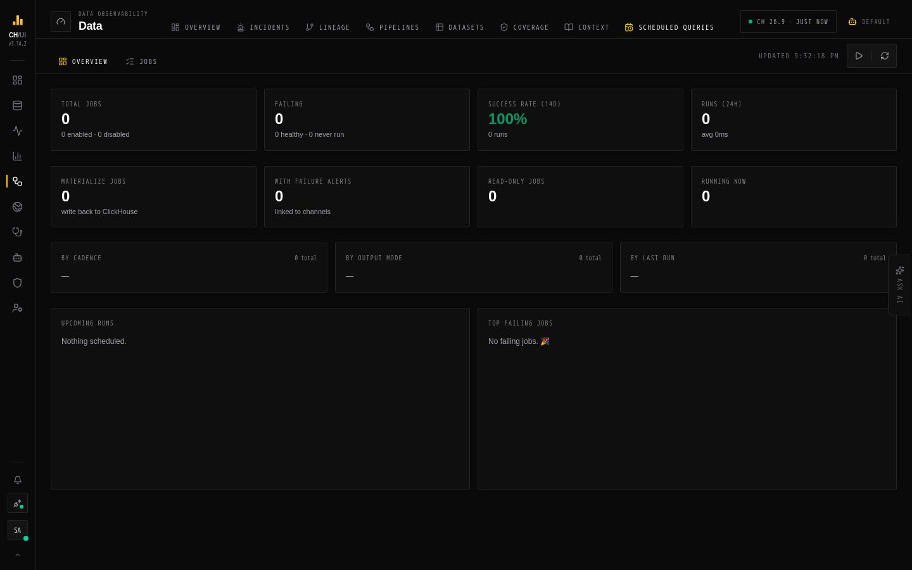Screen dimensions: 912x570
Task: Select the Overview sub-tab under Scheduled Queries
Action: (x=83, y=61)
